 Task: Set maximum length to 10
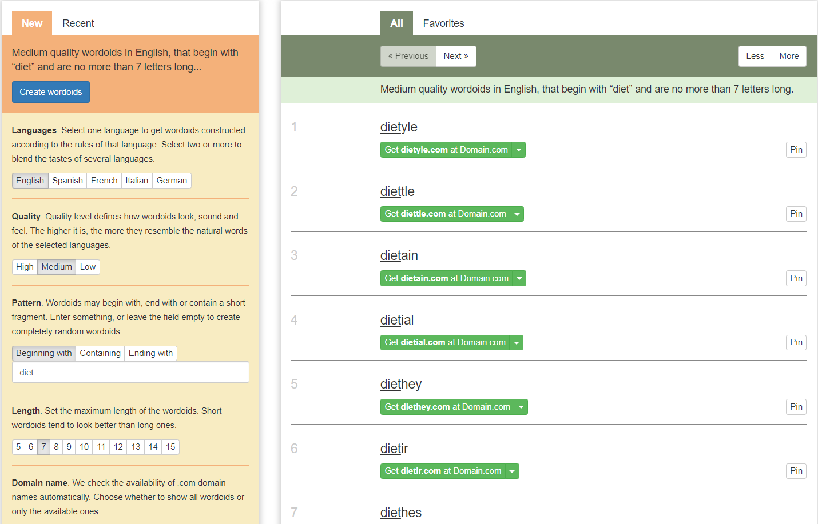pyautogui.click(x=83, y=446)
